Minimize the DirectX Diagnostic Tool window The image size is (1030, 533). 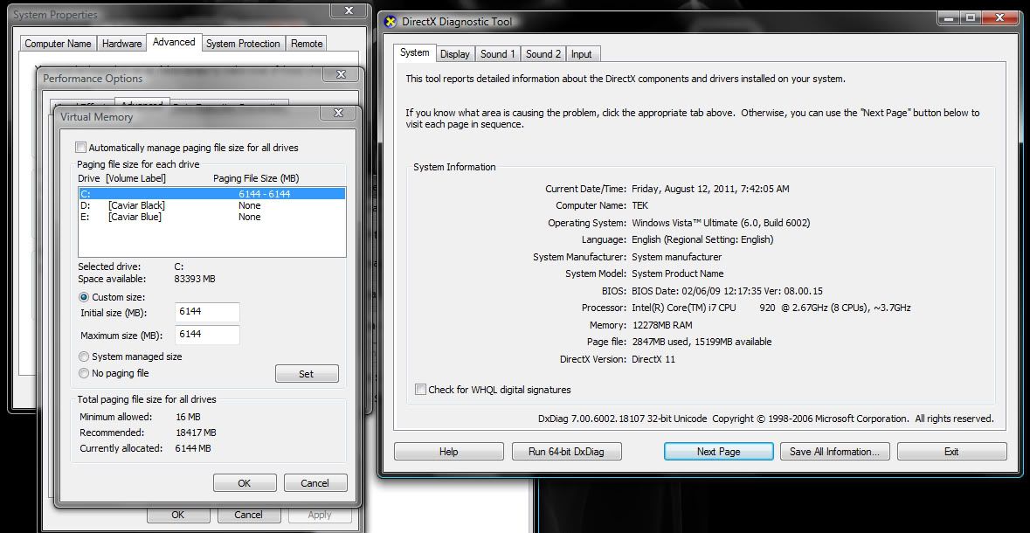coord(947,17)
